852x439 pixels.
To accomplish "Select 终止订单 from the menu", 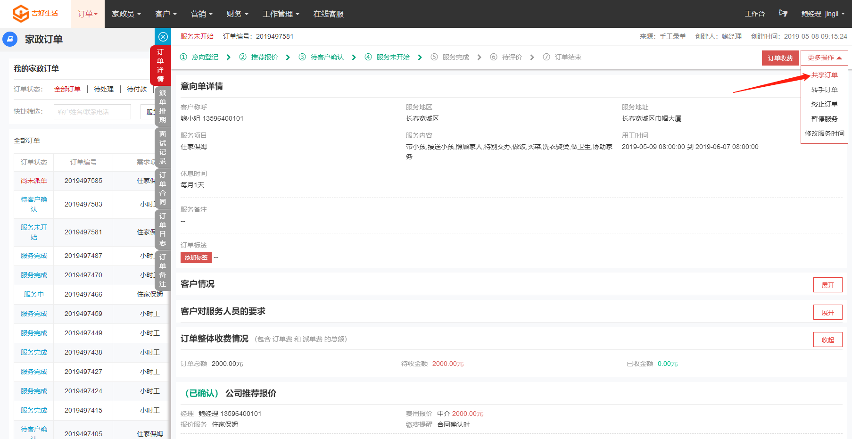I will coord(825,104).
